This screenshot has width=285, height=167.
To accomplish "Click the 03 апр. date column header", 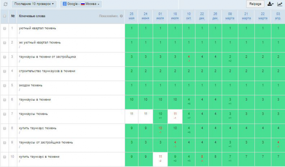I will pyautogui.click(x=278, y=16).
